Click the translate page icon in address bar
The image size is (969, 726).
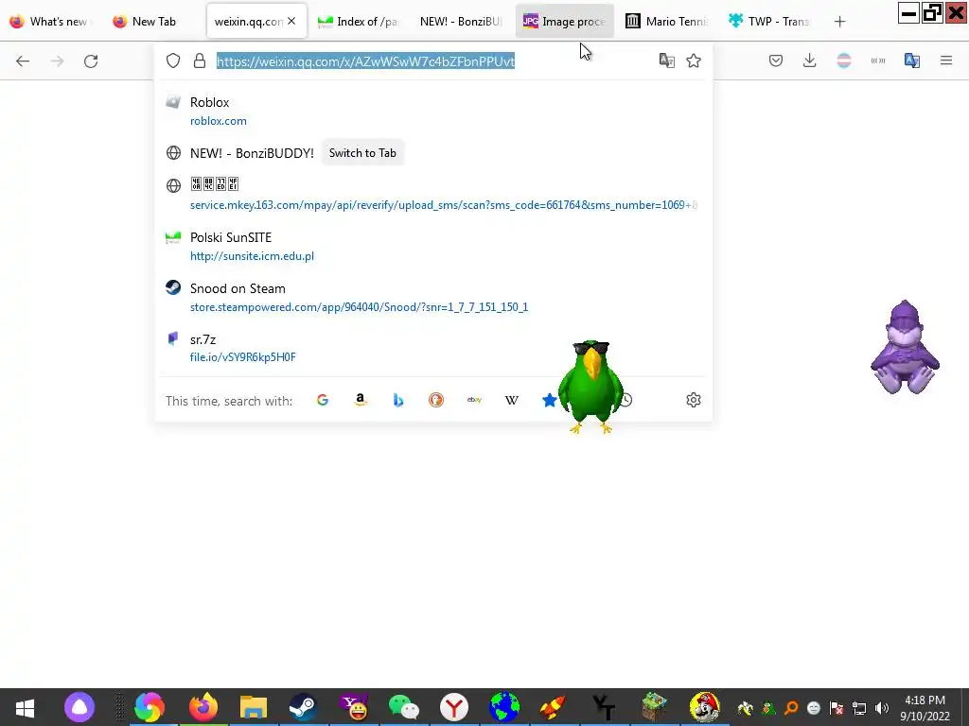pos(667,60)
